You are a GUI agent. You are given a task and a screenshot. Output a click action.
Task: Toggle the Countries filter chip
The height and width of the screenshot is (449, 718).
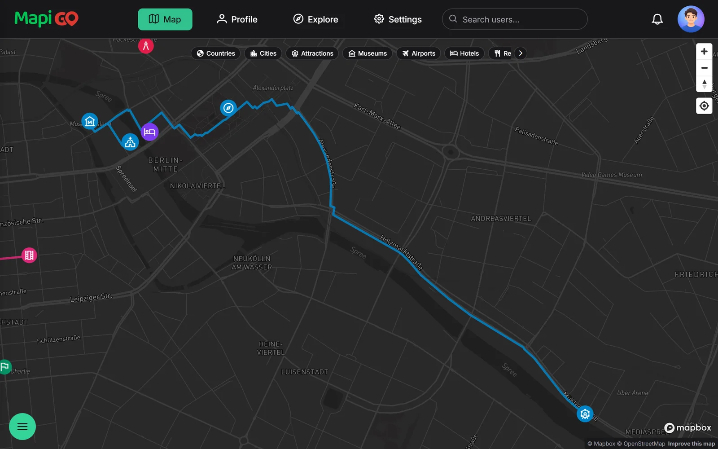pos(216,53)
